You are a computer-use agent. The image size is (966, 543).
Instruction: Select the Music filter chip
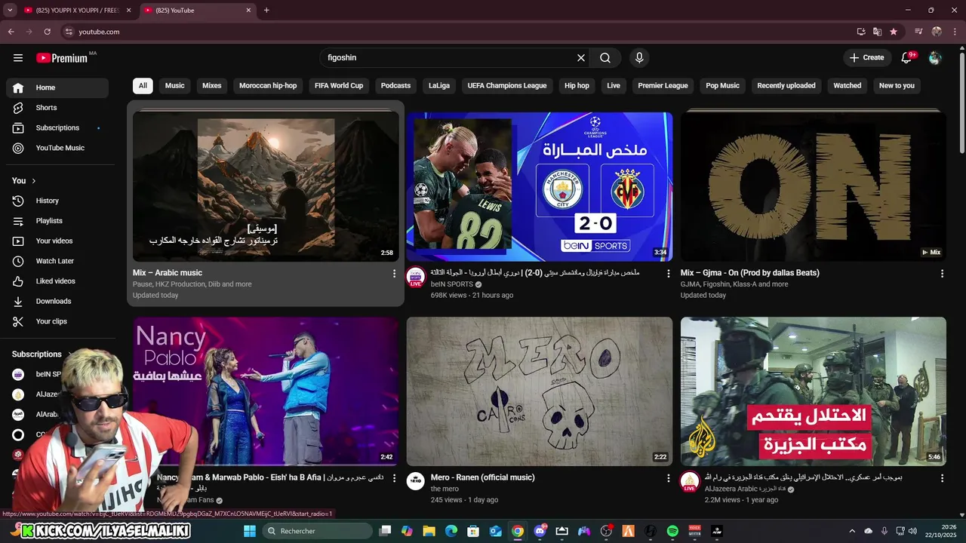point(175,86)
